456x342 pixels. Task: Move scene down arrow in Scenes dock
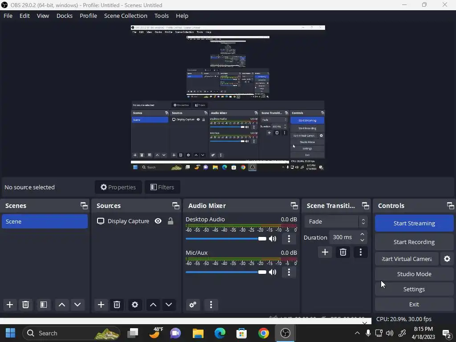point(77,305)
